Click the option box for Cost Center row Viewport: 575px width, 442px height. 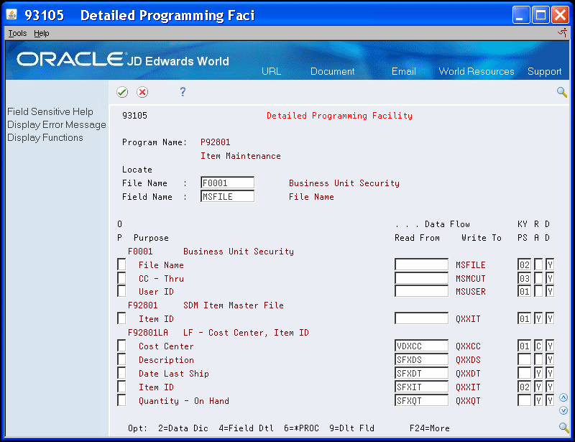click(121, 346)
